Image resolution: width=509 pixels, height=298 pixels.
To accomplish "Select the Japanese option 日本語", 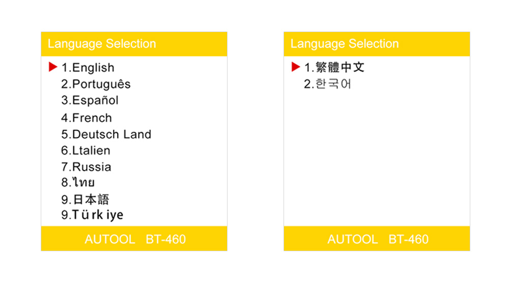I will point(85,199).
